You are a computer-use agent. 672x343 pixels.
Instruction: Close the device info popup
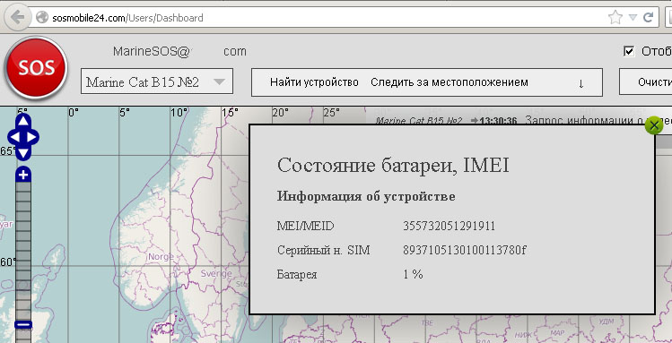pyautogui.click(x=653, y=125)
